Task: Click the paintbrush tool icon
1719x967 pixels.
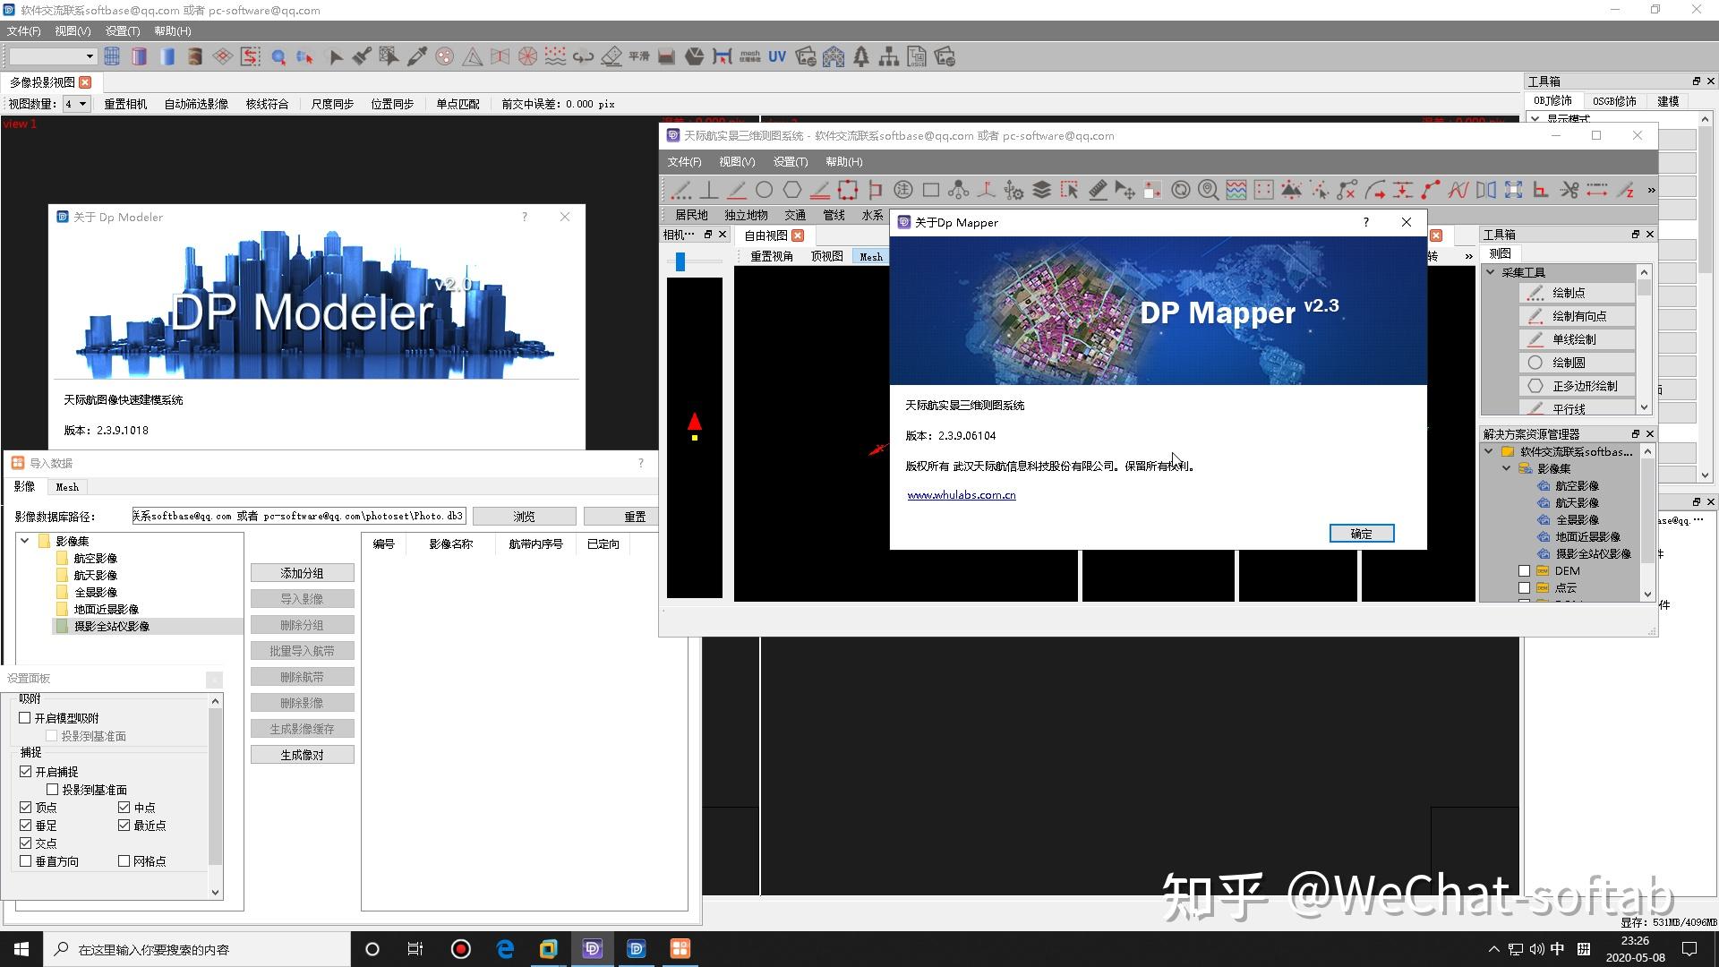Action: click(362, 56)
